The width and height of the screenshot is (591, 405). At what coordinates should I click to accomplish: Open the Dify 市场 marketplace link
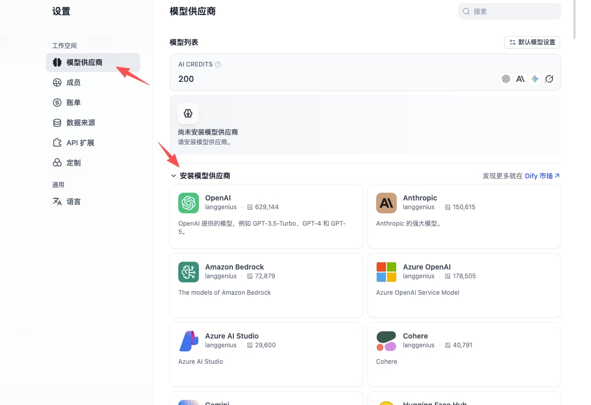click(542, 176)
